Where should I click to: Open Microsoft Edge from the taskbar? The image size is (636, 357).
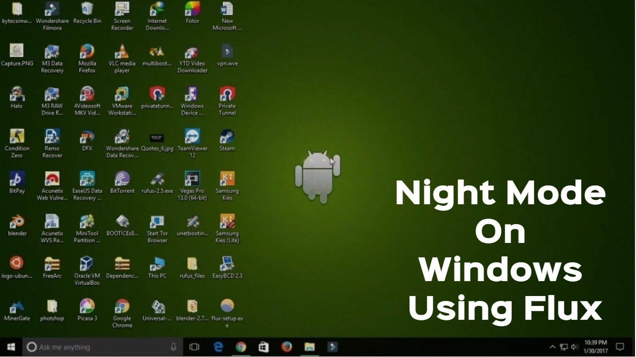(219, 347)
